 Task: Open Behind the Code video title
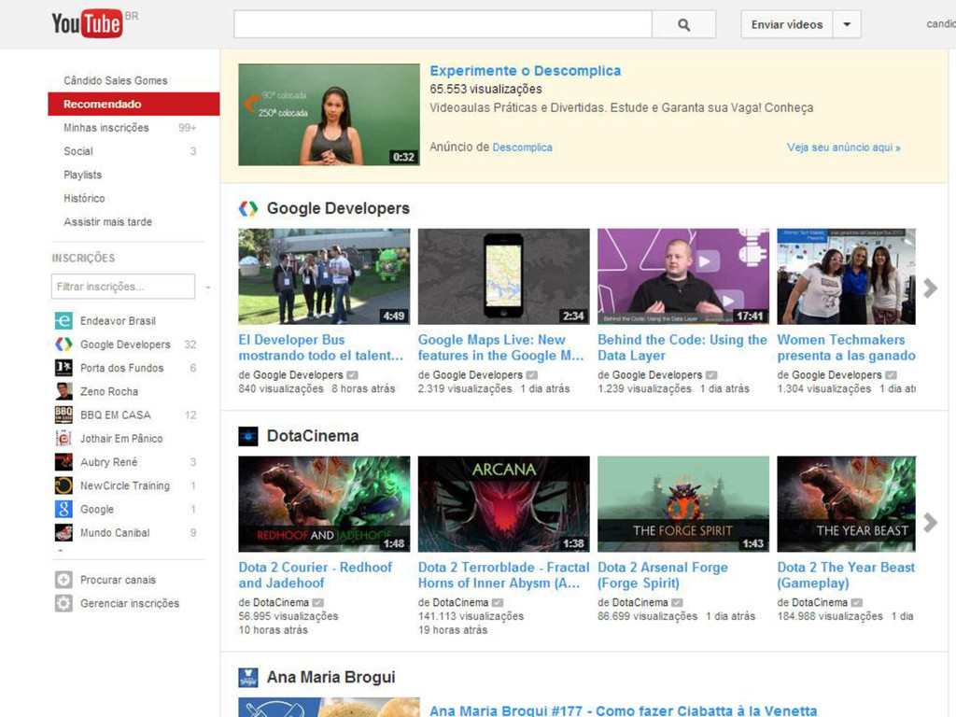coord(682,347)
